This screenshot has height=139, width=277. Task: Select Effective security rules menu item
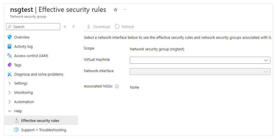coord(40,121)
